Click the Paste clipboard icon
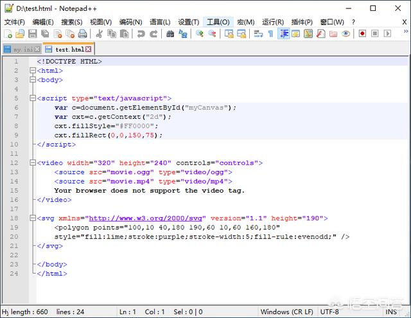 pyautogui.click(x=124, y=34)
